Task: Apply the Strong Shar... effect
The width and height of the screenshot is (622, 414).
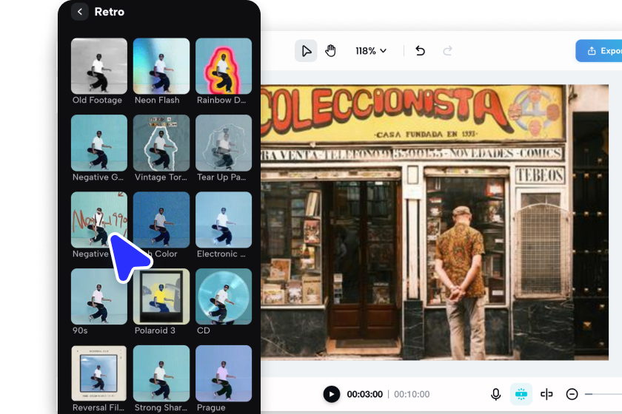Action: coord(161,373)
